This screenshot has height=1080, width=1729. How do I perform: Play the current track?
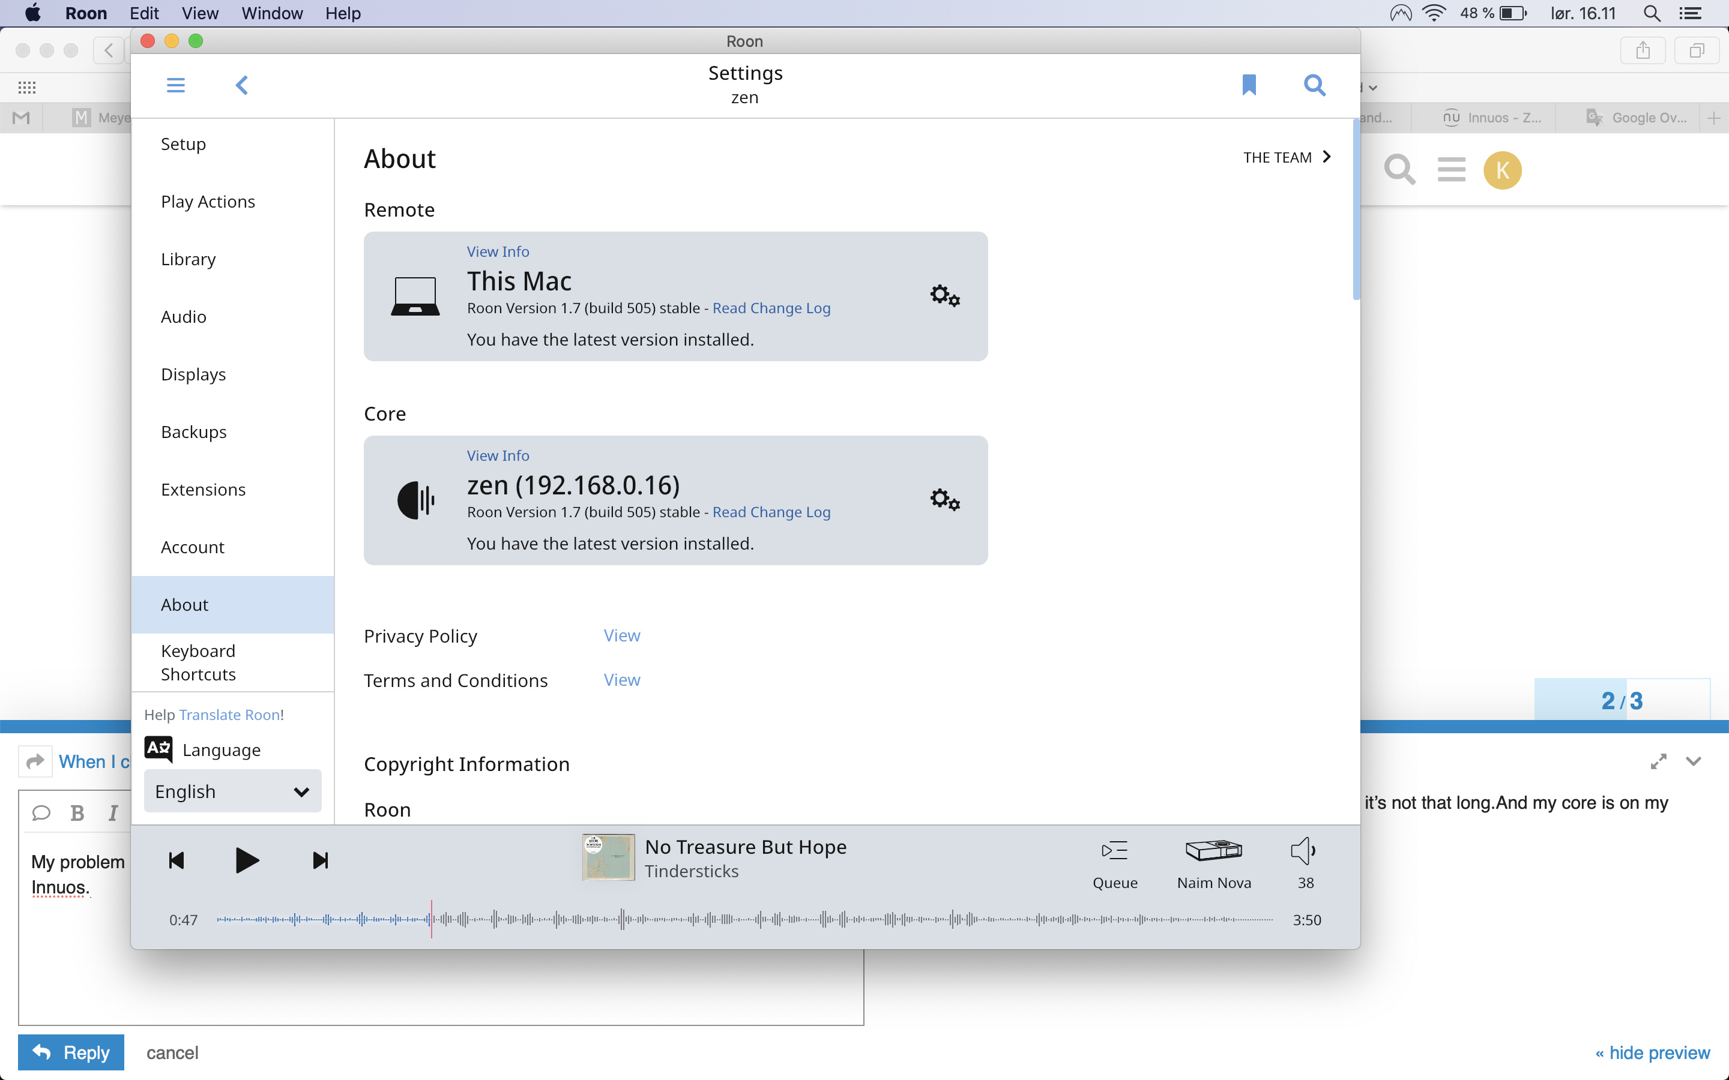coord(247,860)
